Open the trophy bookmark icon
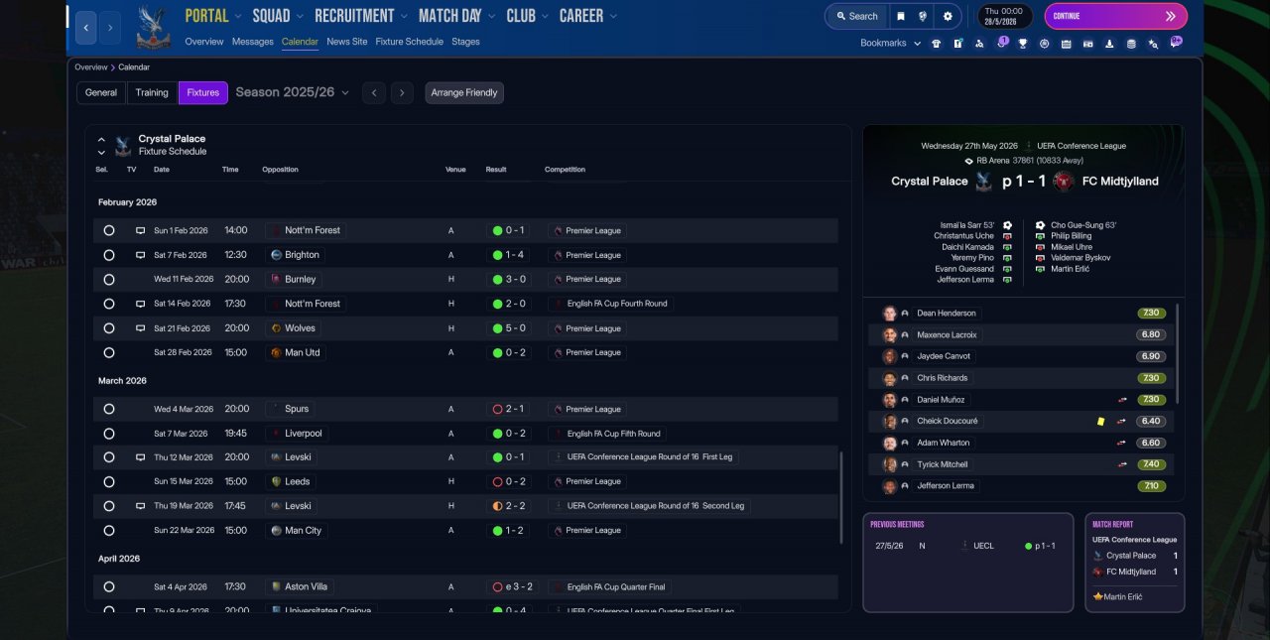The height and width of the screenshot is (640, 1270). (1022, 44)
